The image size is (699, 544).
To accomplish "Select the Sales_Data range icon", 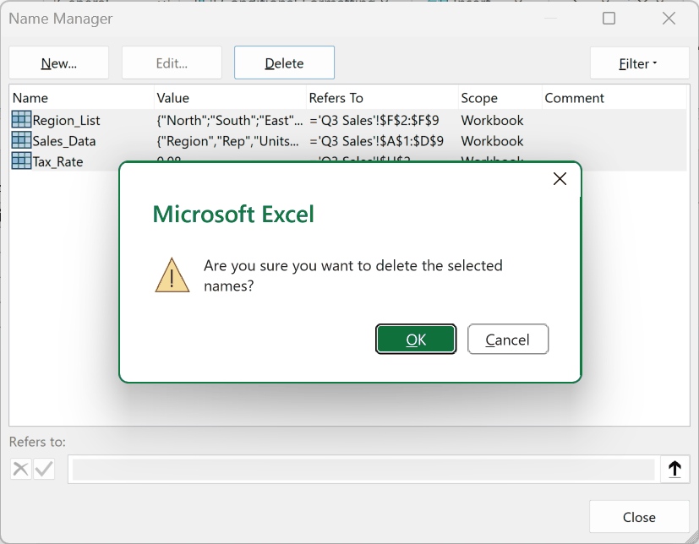I will [21, 140].
